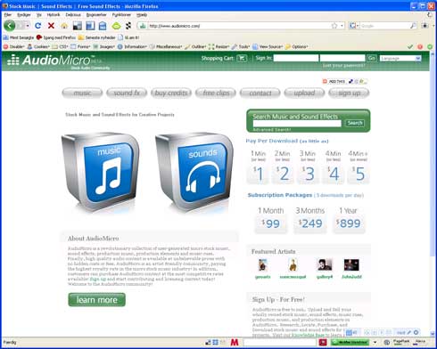Open the Outline dropdown in the developer toolbar
Screen dimensions: 437x349
point(195,46)
